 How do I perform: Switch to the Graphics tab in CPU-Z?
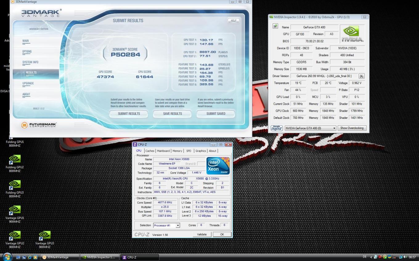coord(201,151)
